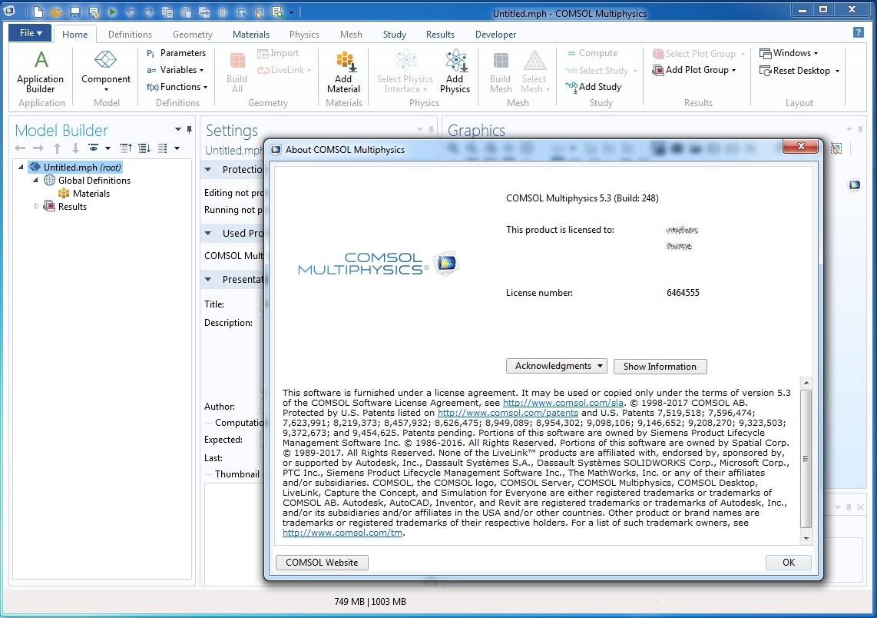Image resolution: width=877 pixels, height=618 pixels.
Task: Switch to the Mesh ribbon tab
Action: (351, 34)
